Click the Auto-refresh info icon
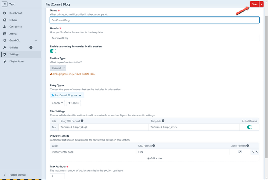The width and height of the screenshot is (268, 180). 248,145
